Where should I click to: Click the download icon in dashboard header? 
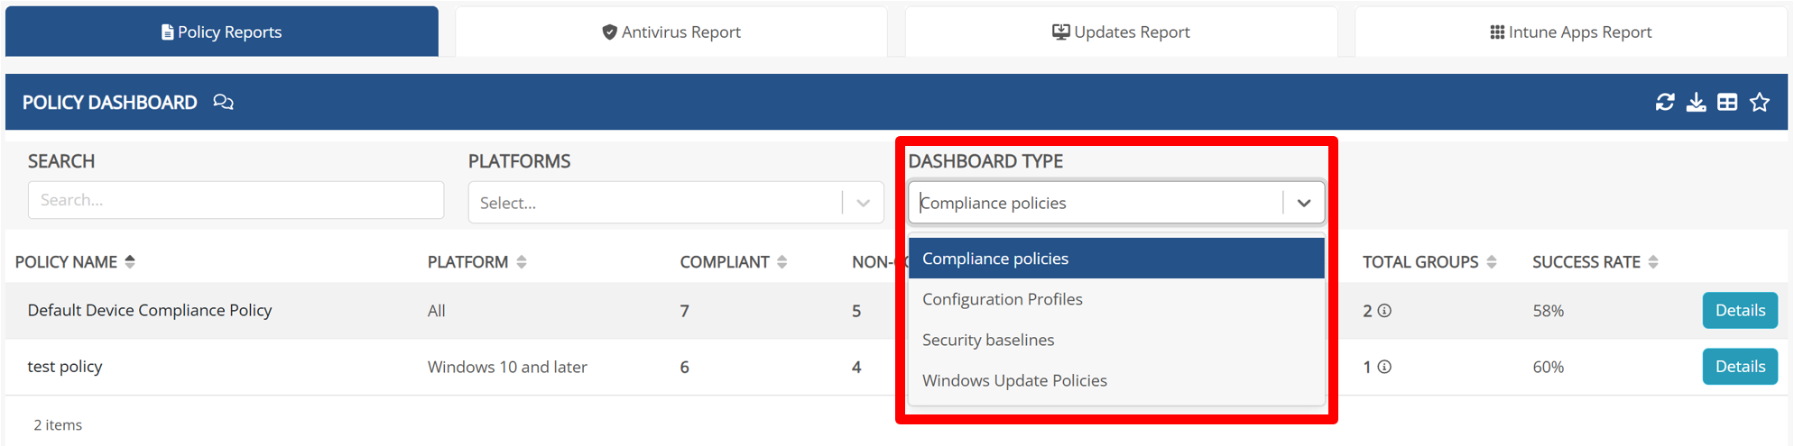[1697, 103]
